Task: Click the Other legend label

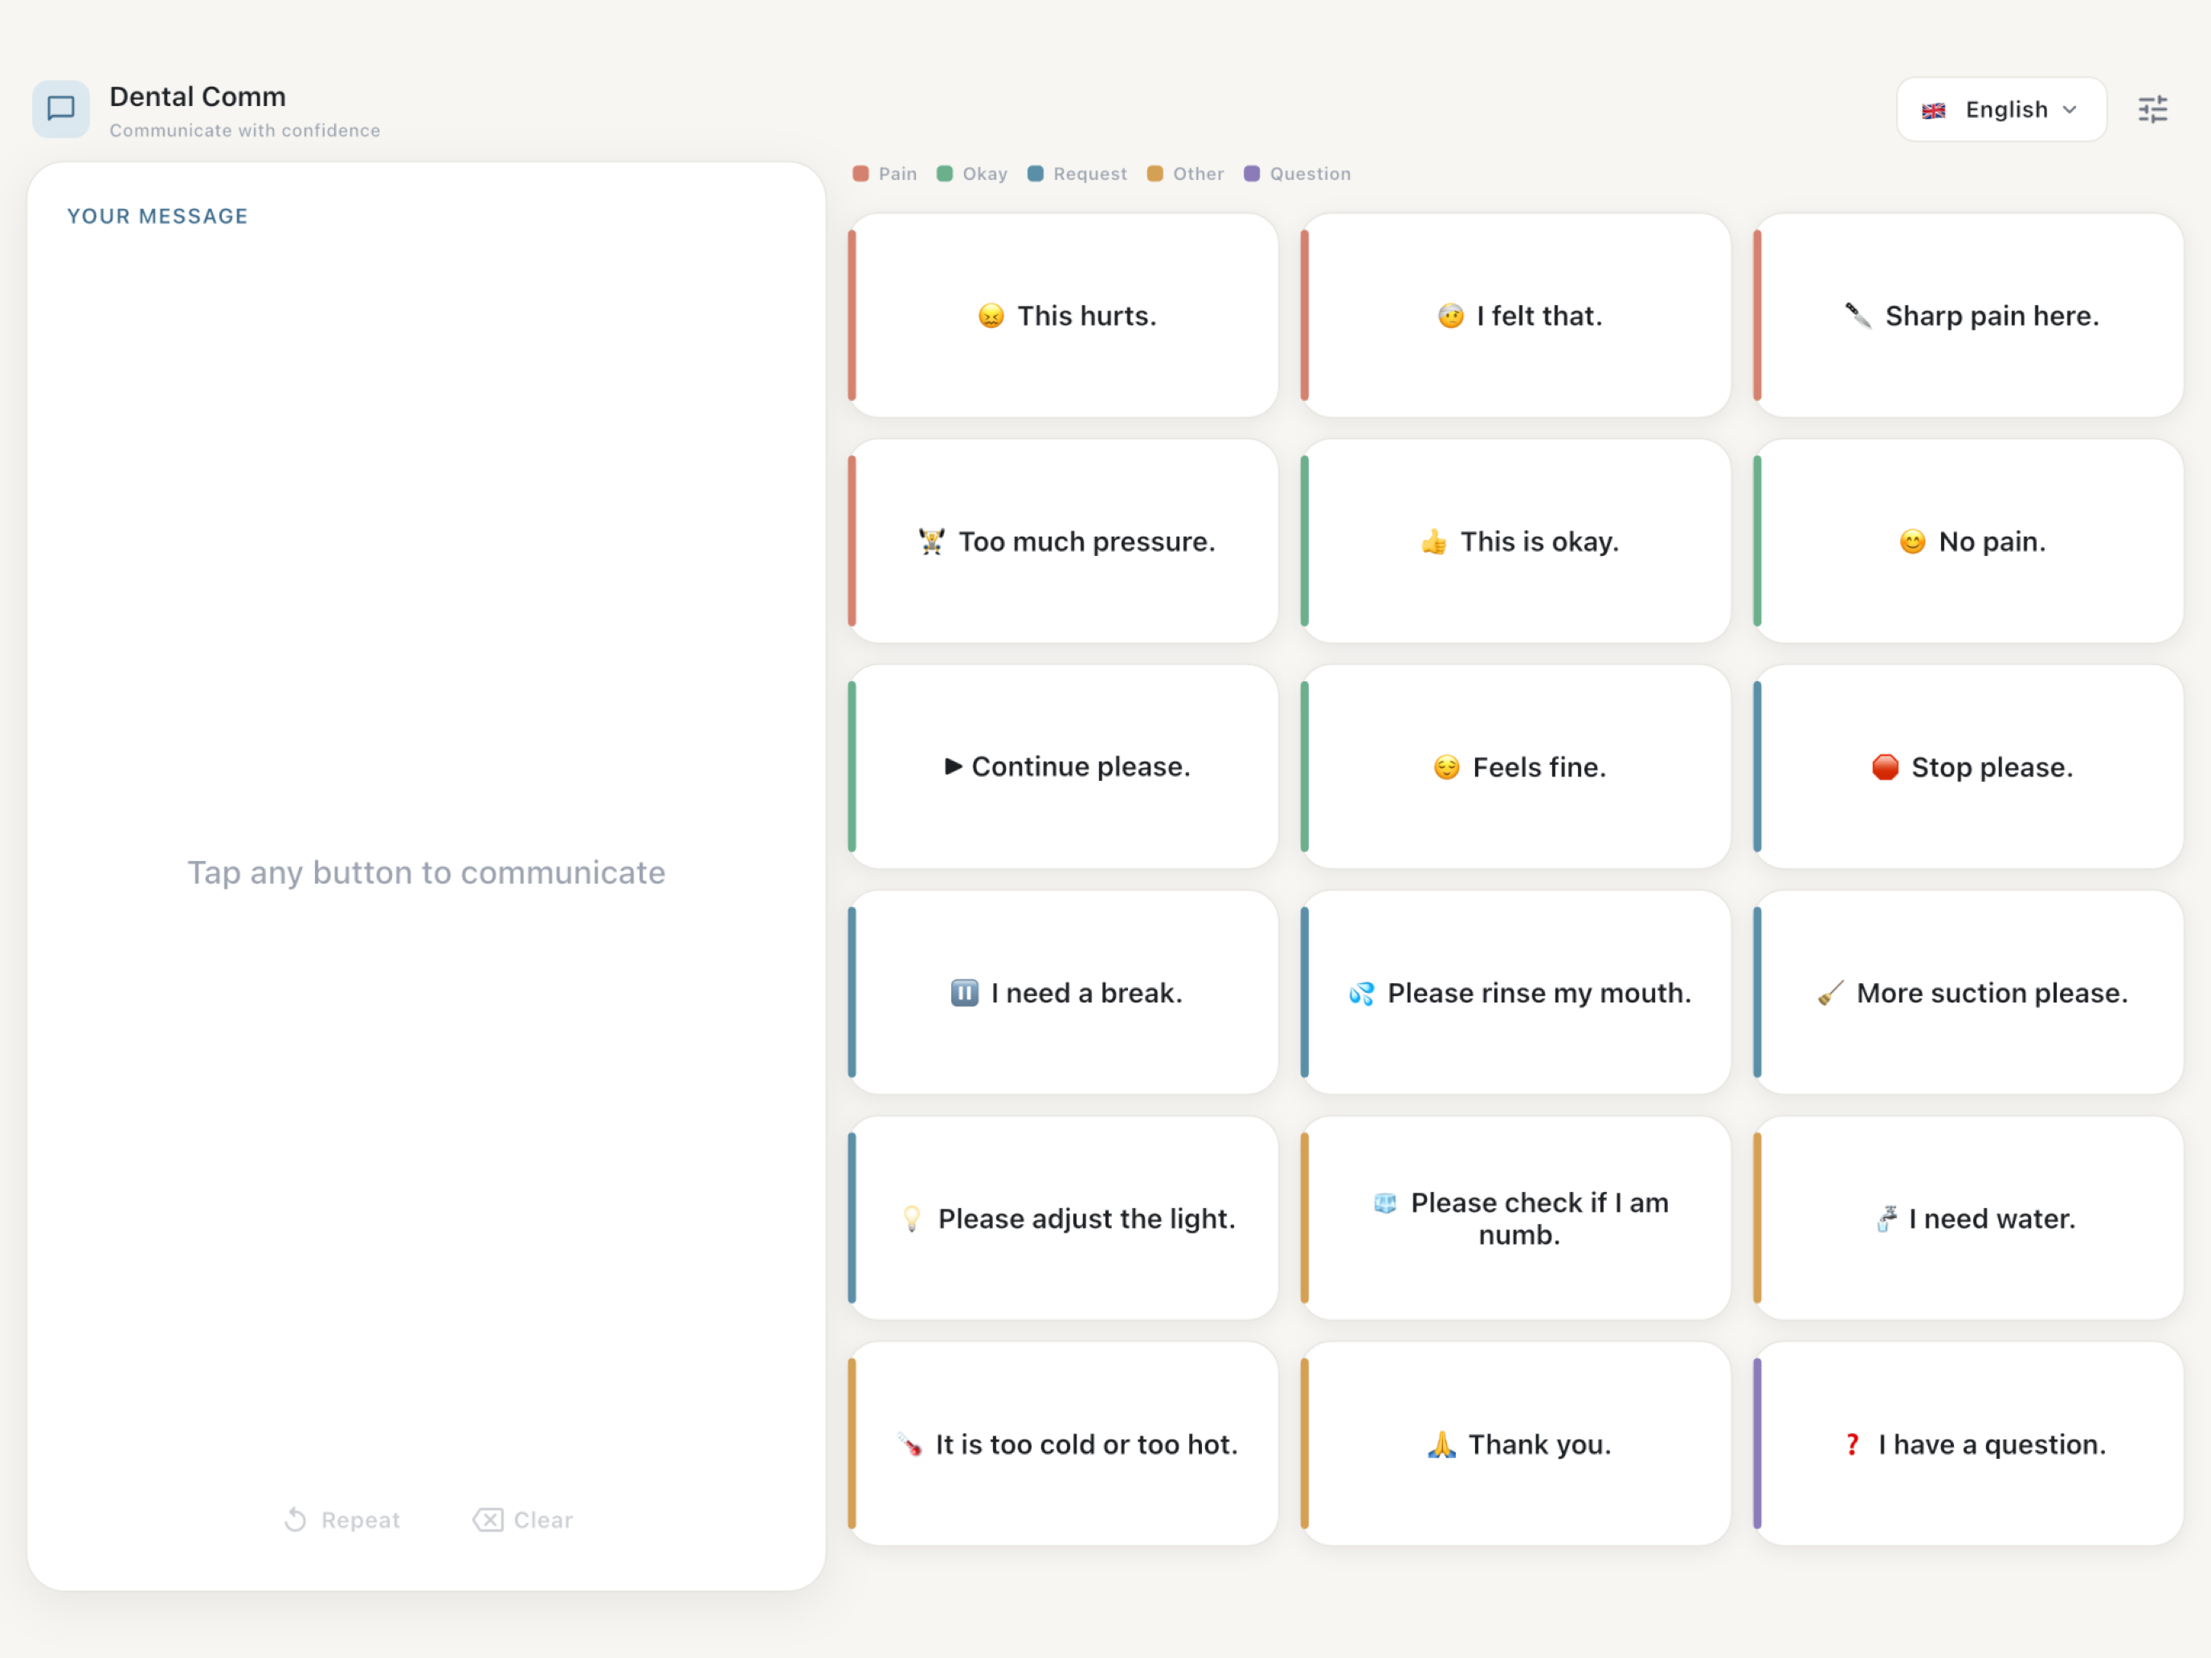Action: tap(1199, 174)
